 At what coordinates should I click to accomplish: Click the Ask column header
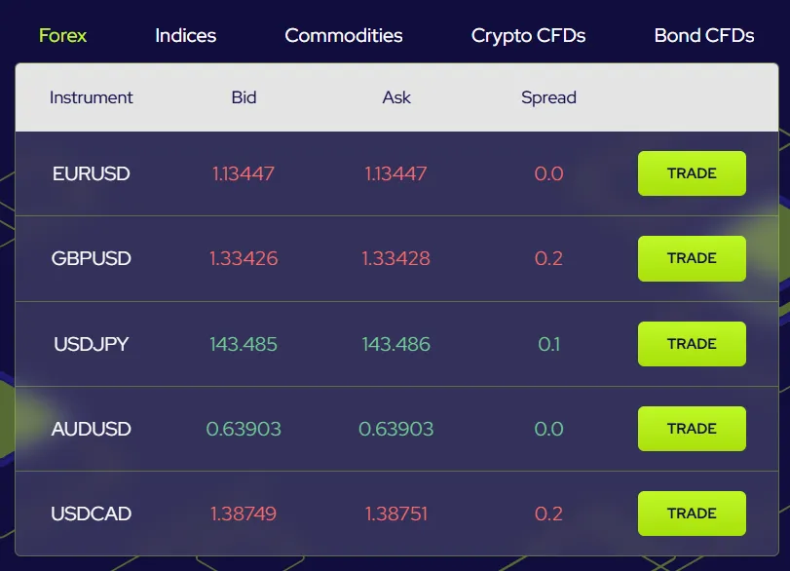click(396, 97)
